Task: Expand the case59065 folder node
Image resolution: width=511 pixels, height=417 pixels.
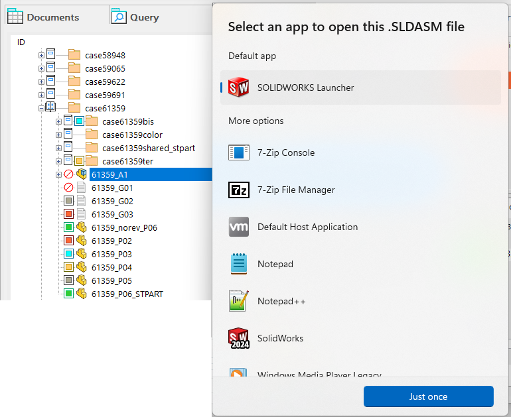Action: (41, 69)
